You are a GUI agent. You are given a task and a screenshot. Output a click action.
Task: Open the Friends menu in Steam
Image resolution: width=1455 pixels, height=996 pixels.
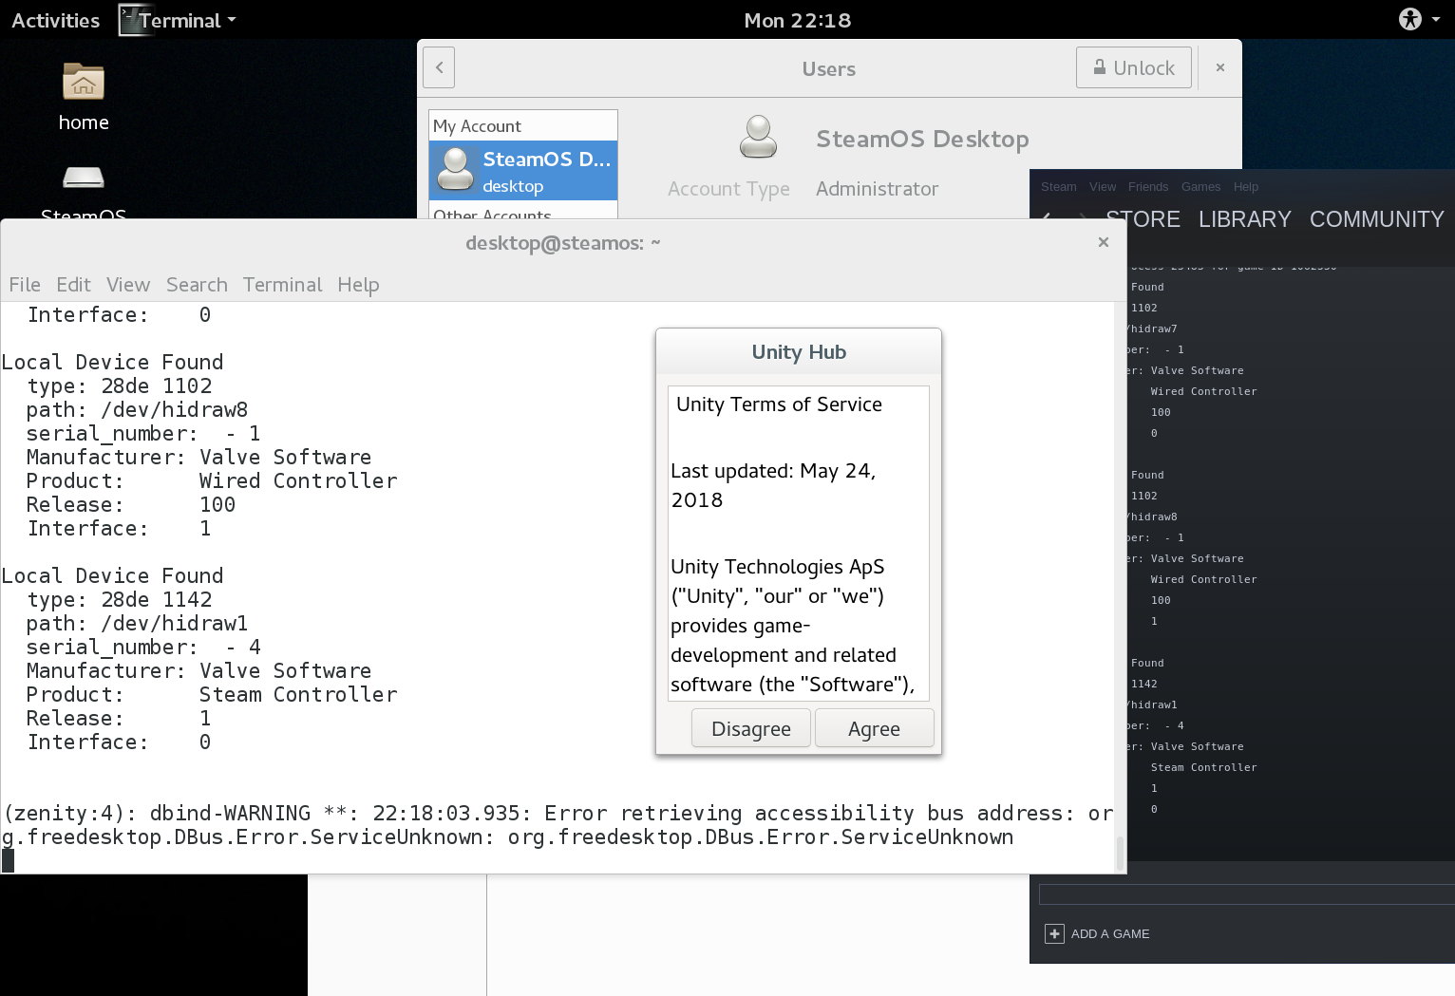tap(1148, 187)
